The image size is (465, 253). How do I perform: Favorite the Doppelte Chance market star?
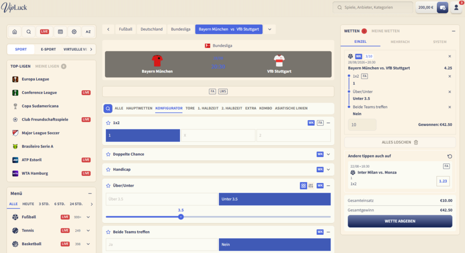[x=108, y=154]
